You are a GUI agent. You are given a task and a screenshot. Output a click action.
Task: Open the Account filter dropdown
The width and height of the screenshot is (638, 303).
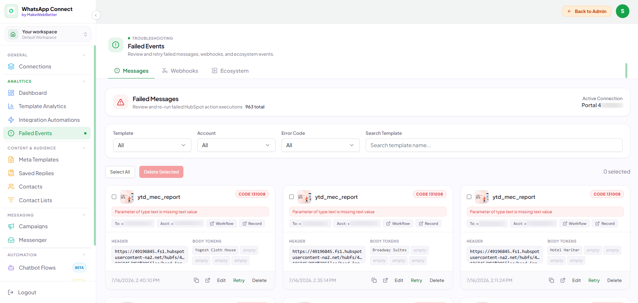236,145
